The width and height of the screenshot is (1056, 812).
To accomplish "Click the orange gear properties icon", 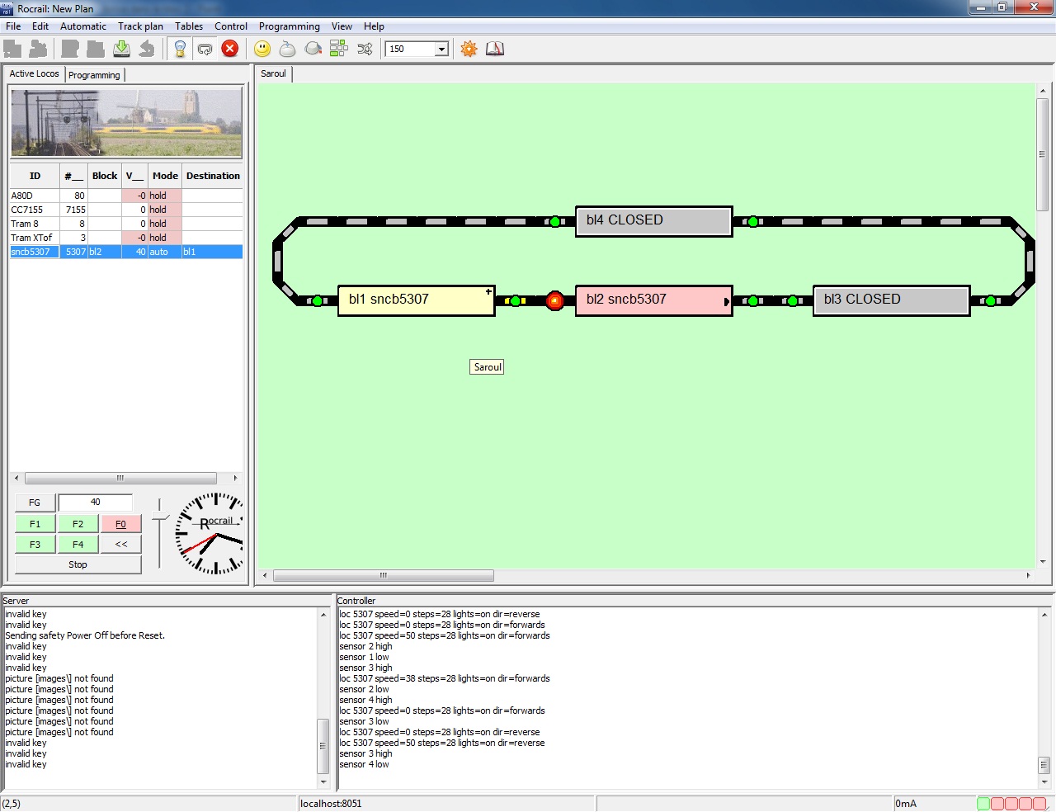I will (469, 49).
